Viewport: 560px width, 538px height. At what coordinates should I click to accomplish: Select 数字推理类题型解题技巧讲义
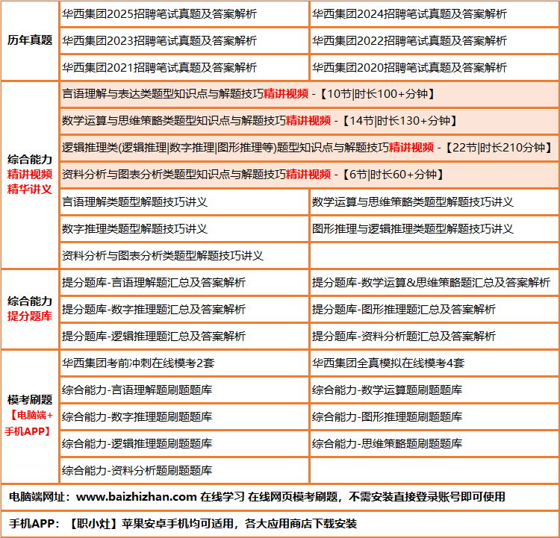pos(184,229)
